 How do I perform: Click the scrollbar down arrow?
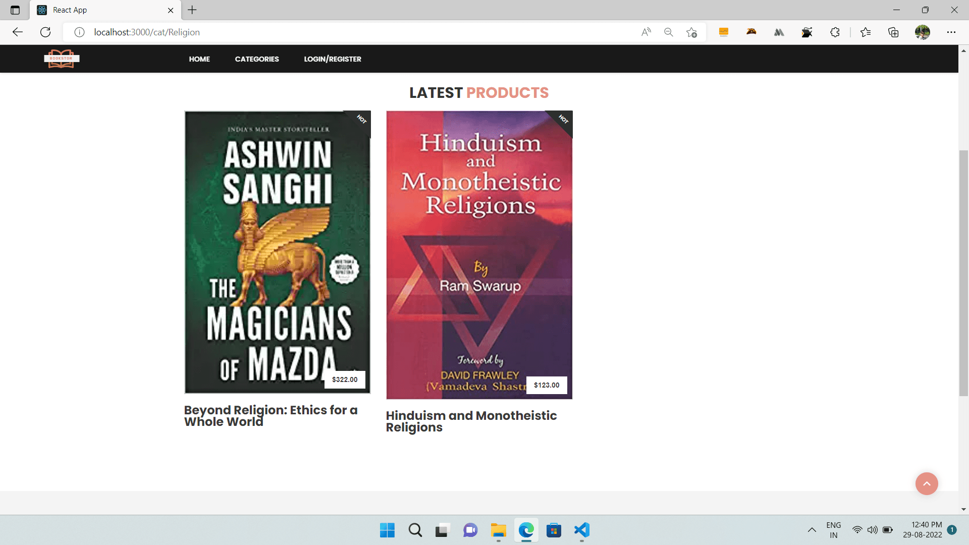click(x=963, y=510)
